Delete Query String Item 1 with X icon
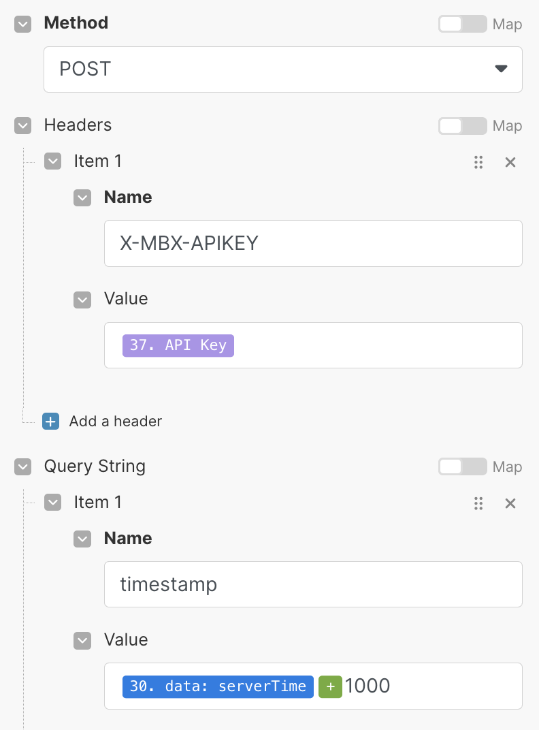Screen dimensions: 539x730 pyautogui.click(x=510, y=503)
